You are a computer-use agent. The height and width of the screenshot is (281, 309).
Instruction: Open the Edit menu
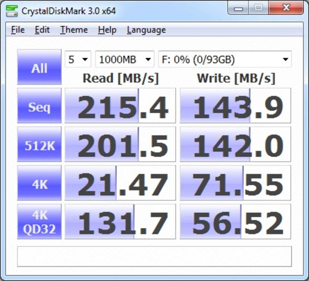(x=42, y=30)
